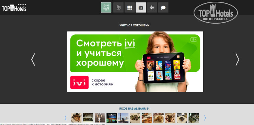
Task: Advance thumbnail strip with blue right chevron
Action: click(205, 118)
